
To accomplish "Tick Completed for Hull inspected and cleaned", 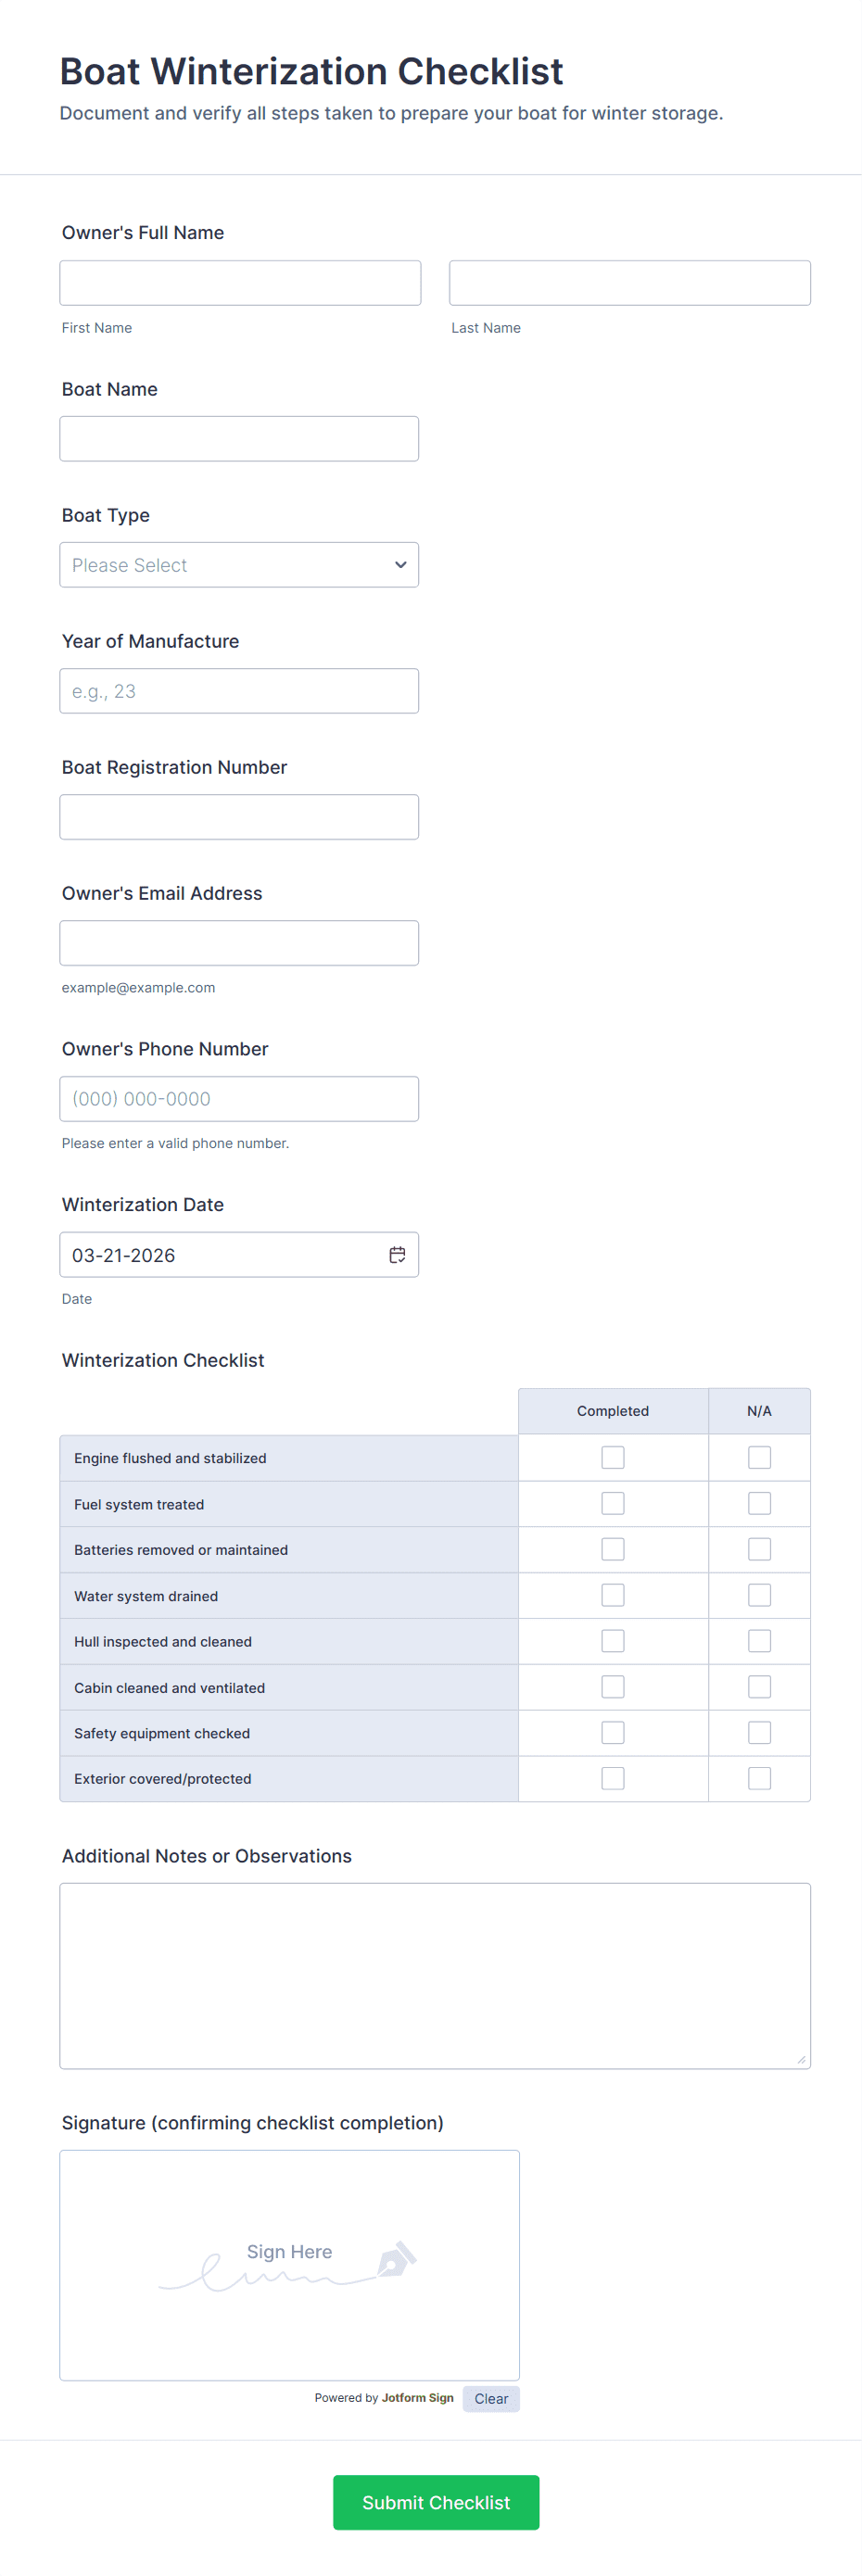I will [612, 1641].
